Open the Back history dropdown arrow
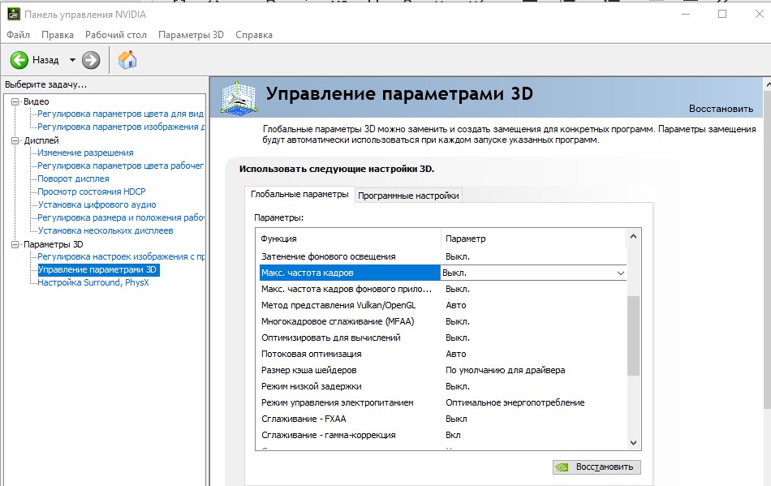The width and height of the screenshot is (771, 486). point(72,60)
